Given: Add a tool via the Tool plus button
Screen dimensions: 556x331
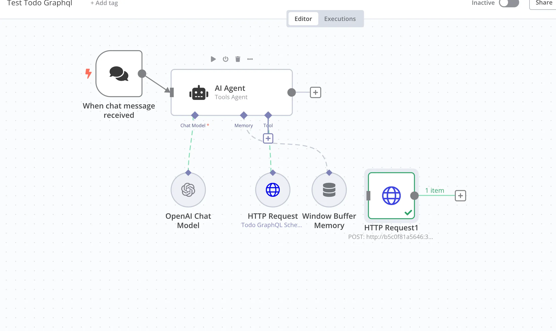Looking at the screenshot, I should coord(268,139).
